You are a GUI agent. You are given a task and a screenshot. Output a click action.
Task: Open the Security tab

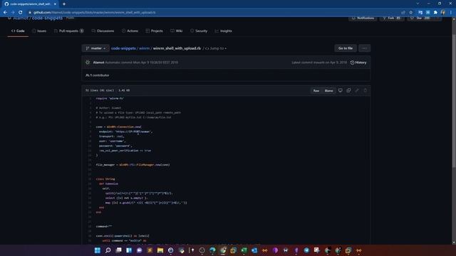[x=199, y=31]
